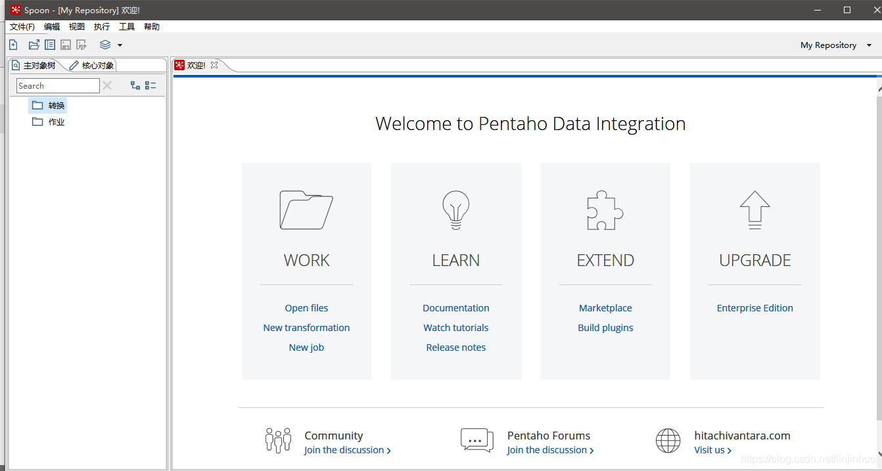Click the Perspectives layers icon

point(105,45)
